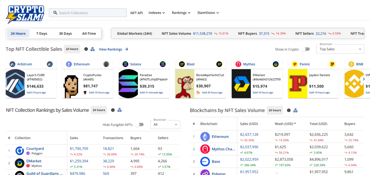
Task: Click 24 hours badge beside Top NFT Collectible Sales
Action: click(72, 49)
